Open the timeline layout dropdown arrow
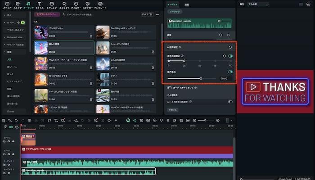315x180 pixels. coord(232,120)
